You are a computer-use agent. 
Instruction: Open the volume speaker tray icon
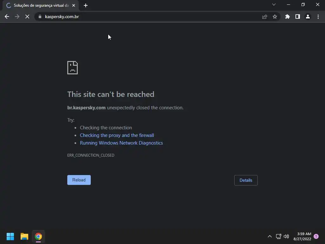coord(286,236)
